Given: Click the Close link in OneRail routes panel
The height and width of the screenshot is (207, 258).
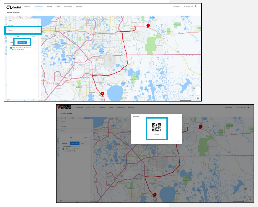Looking at the screenshot, I should [33, 36].
